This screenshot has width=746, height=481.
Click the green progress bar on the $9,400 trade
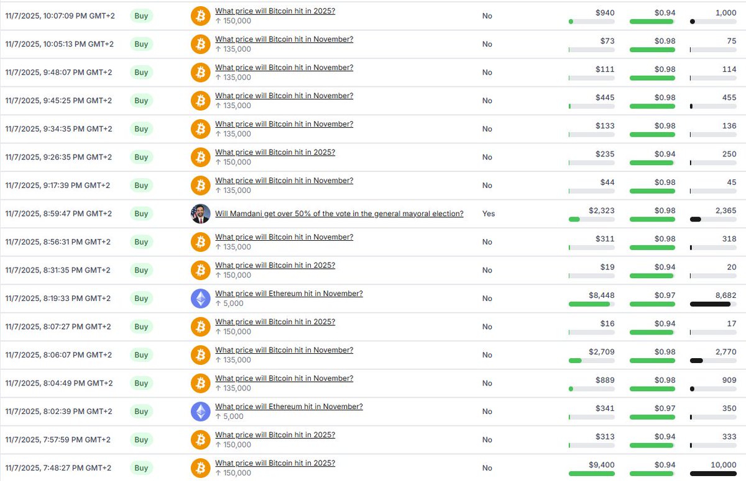pyautogui.click(x=591, y=472)
